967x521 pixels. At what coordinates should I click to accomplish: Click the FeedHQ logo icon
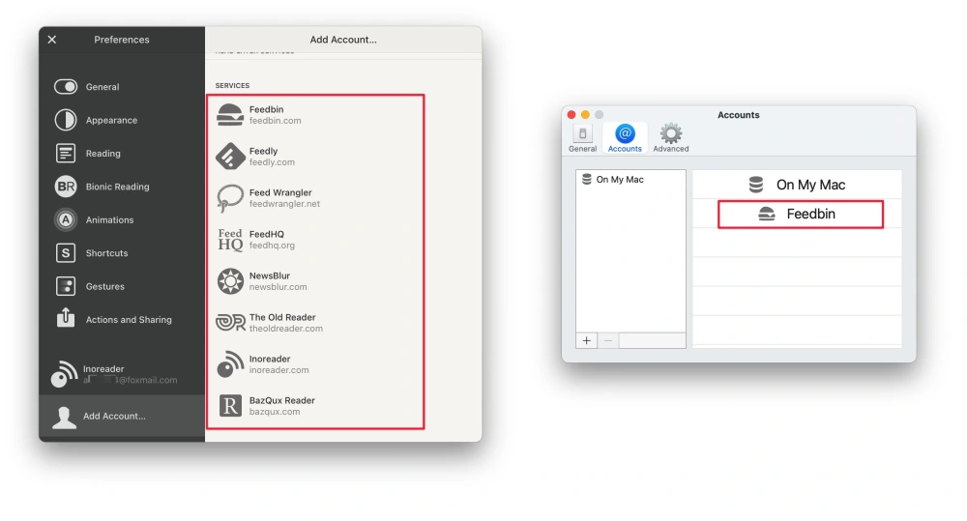click(230, 240)
